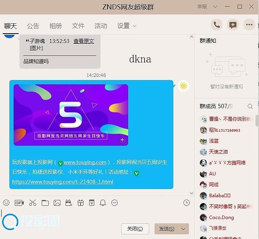Select member a'ゞゞゞ方圆网络
The width and height of the screenshot is (259, 239).
point(227,163)
